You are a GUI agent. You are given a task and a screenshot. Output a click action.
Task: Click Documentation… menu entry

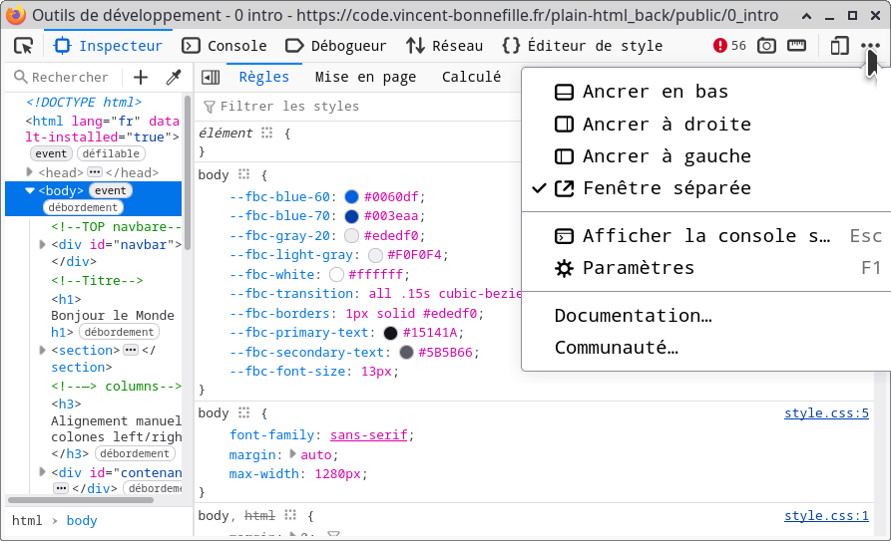633,316
